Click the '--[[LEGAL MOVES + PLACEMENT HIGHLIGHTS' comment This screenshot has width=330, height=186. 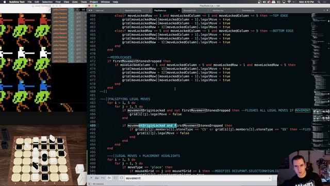(143, 156)
